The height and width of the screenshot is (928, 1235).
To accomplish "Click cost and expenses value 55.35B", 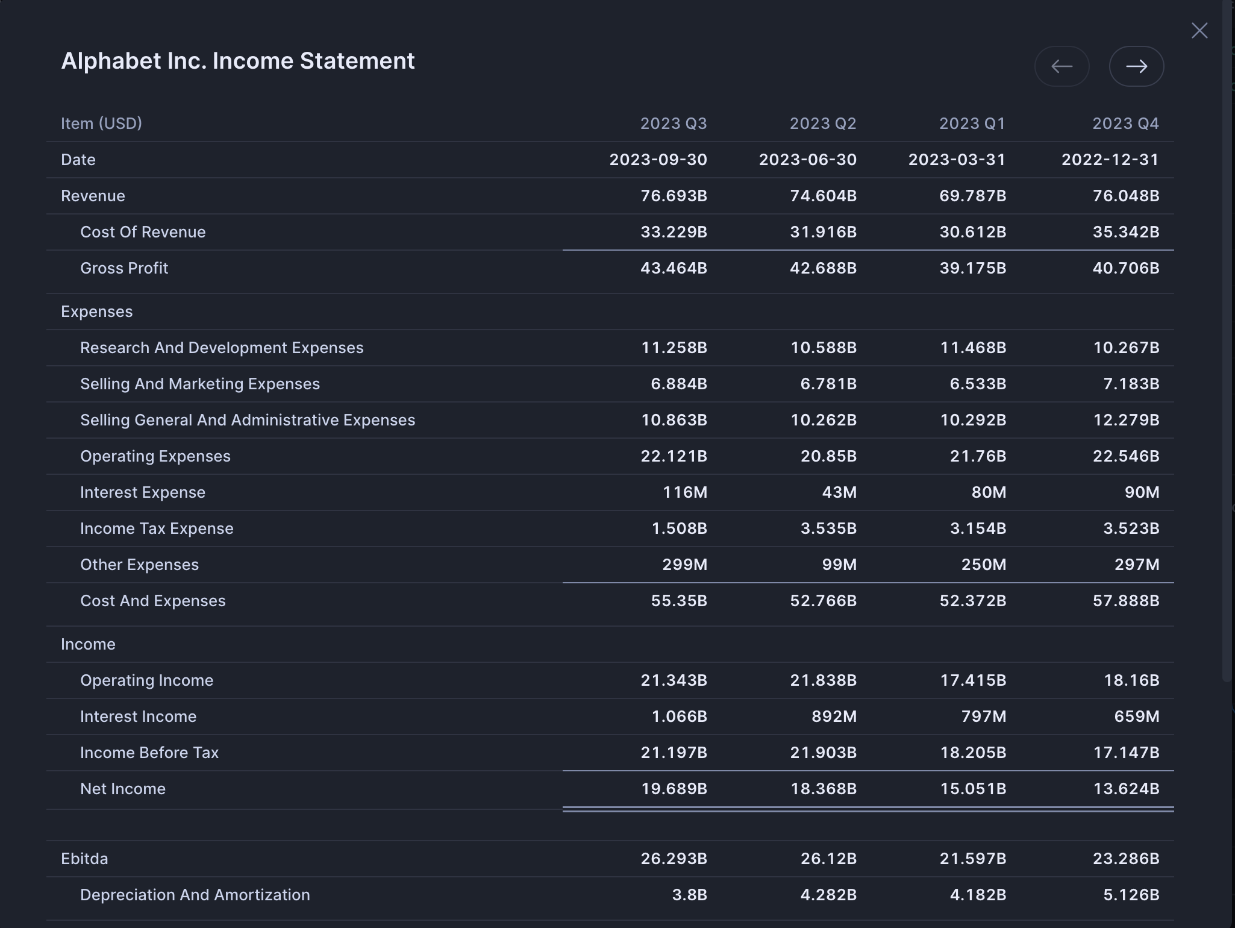I will click(679, 601).
